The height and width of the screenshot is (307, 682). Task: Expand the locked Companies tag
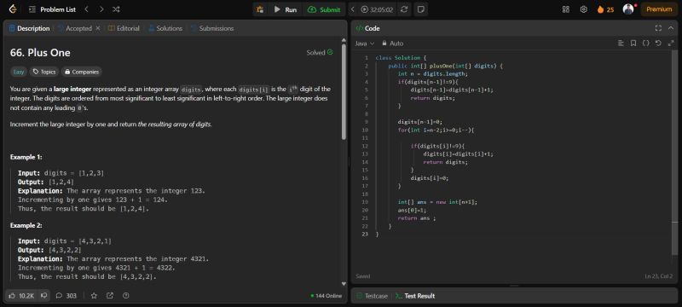(81, 72)
